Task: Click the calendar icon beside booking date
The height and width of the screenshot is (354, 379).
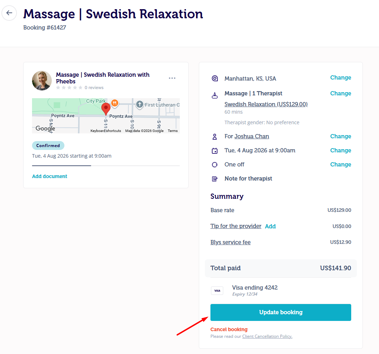Action: pos(215,151)
